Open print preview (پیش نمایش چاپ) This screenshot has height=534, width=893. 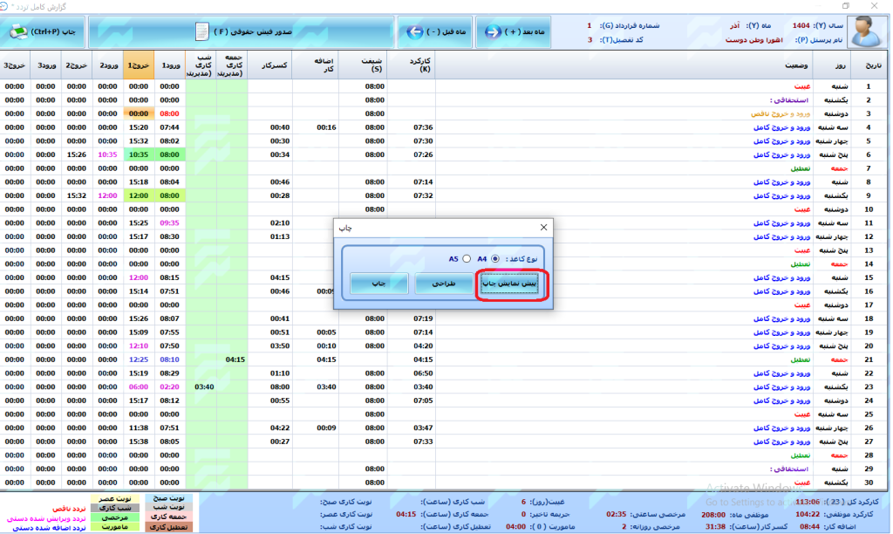click(512, 284)
